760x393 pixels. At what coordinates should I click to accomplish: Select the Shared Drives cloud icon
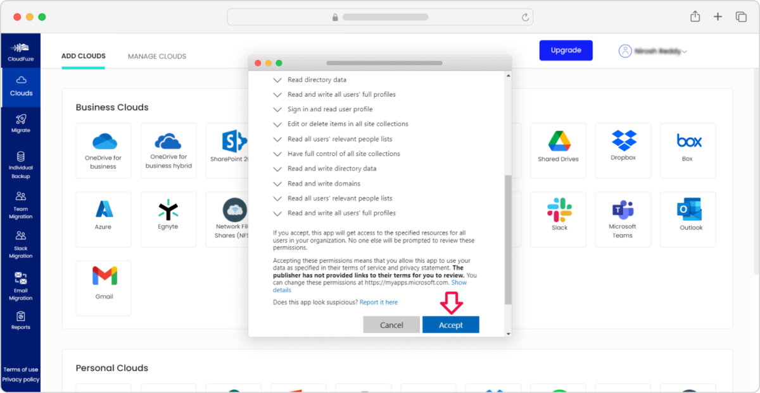pyautogui.click(x=558, y=150)
